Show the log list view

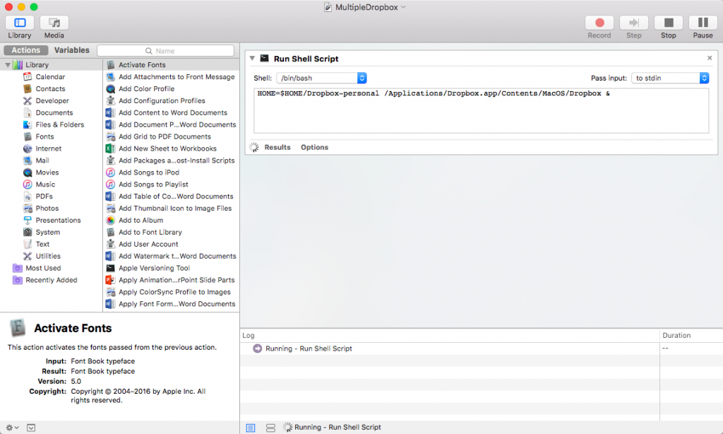tap(251, 428)
